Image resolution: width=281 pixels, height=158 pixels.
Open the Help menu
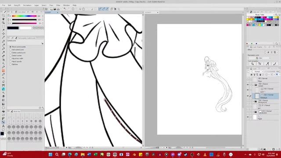coord(75,5)
